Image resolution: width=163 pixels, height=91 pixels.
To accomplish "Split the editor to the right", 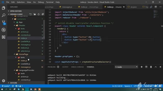I will pos(156,7).
